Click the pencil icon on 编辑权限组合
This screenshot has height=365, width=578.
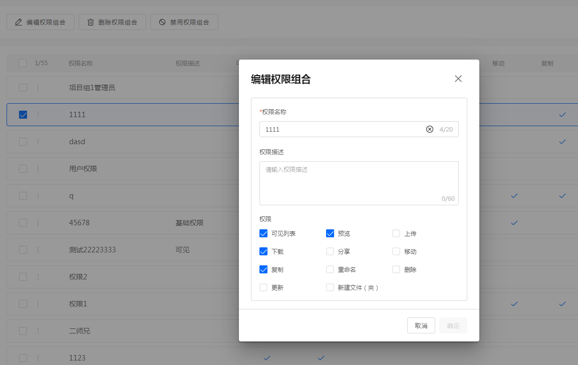tap(19, 22)
